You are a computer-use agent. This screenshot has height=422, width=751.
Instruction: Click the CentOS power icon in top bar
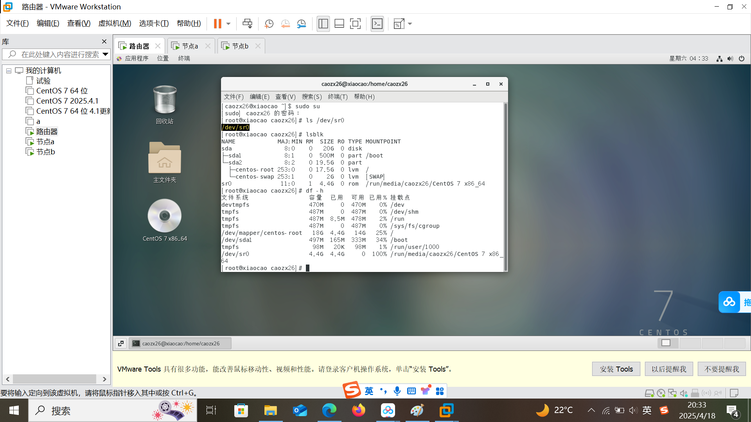(x=742, y=58)
